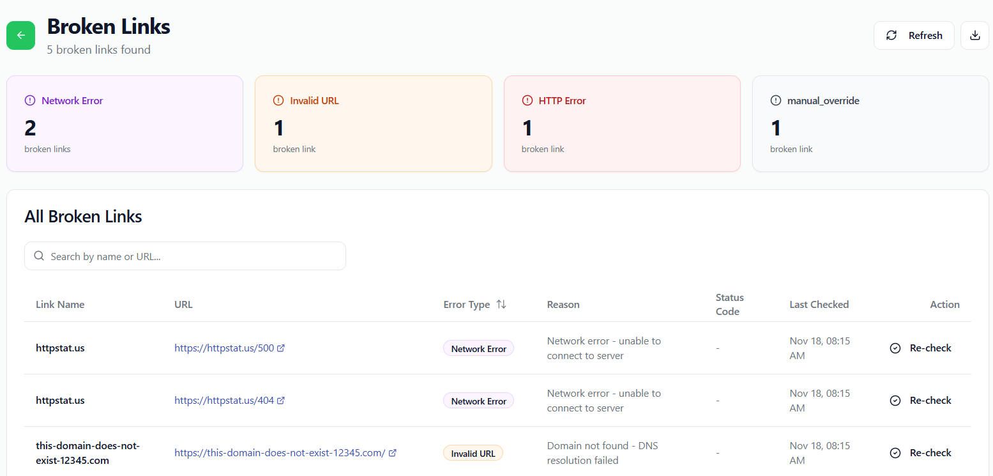This screenshot has width=993, height=476.
Task: Click the refresh icon inside the Refresh button
Action: pyautogui.click(x=891, y=35)
